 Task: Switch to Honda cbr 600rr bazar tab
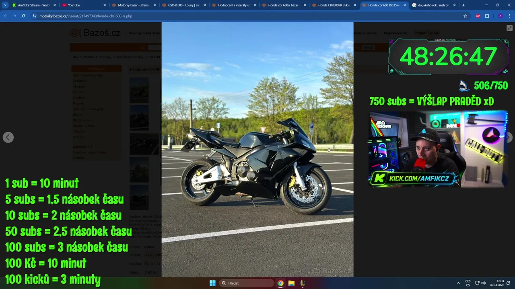click(284, 5)
